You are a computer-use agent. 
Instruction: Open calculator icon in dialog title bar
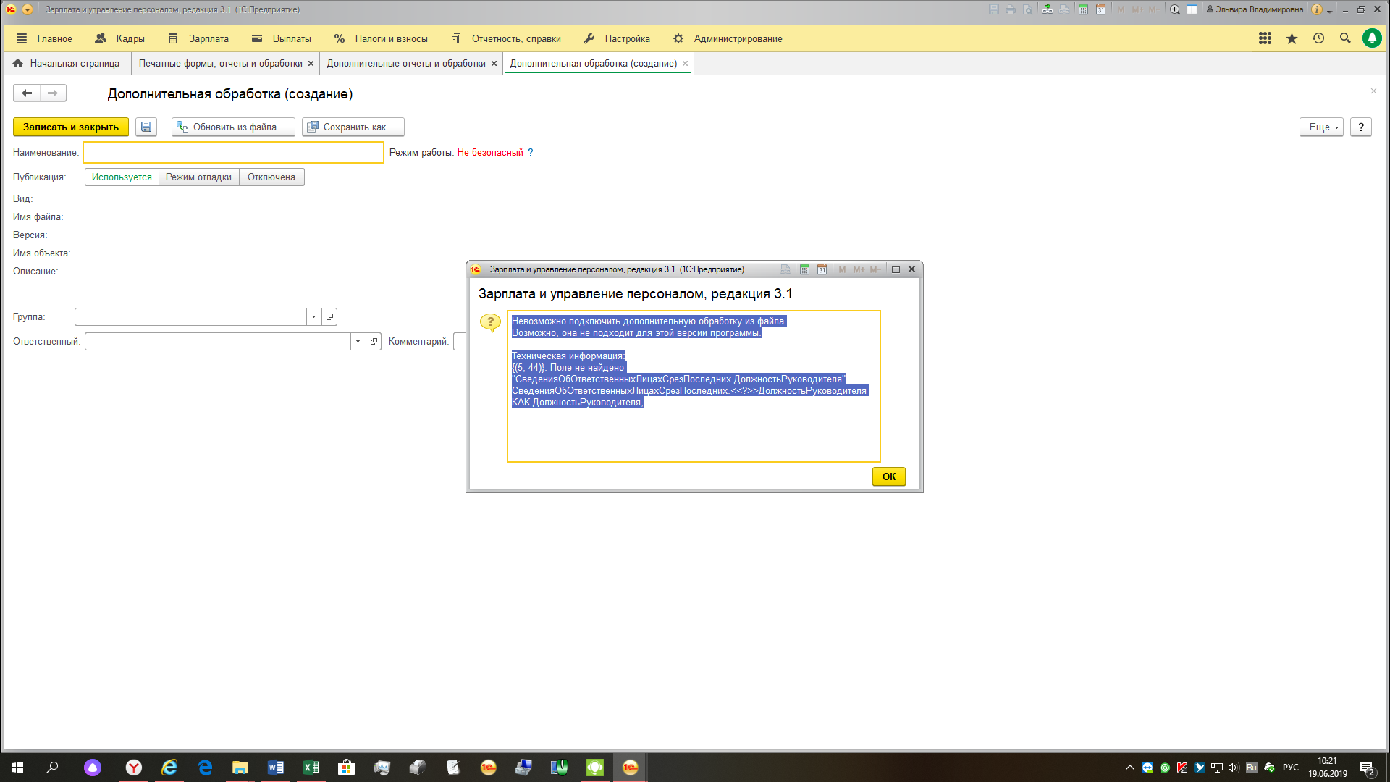804,269
